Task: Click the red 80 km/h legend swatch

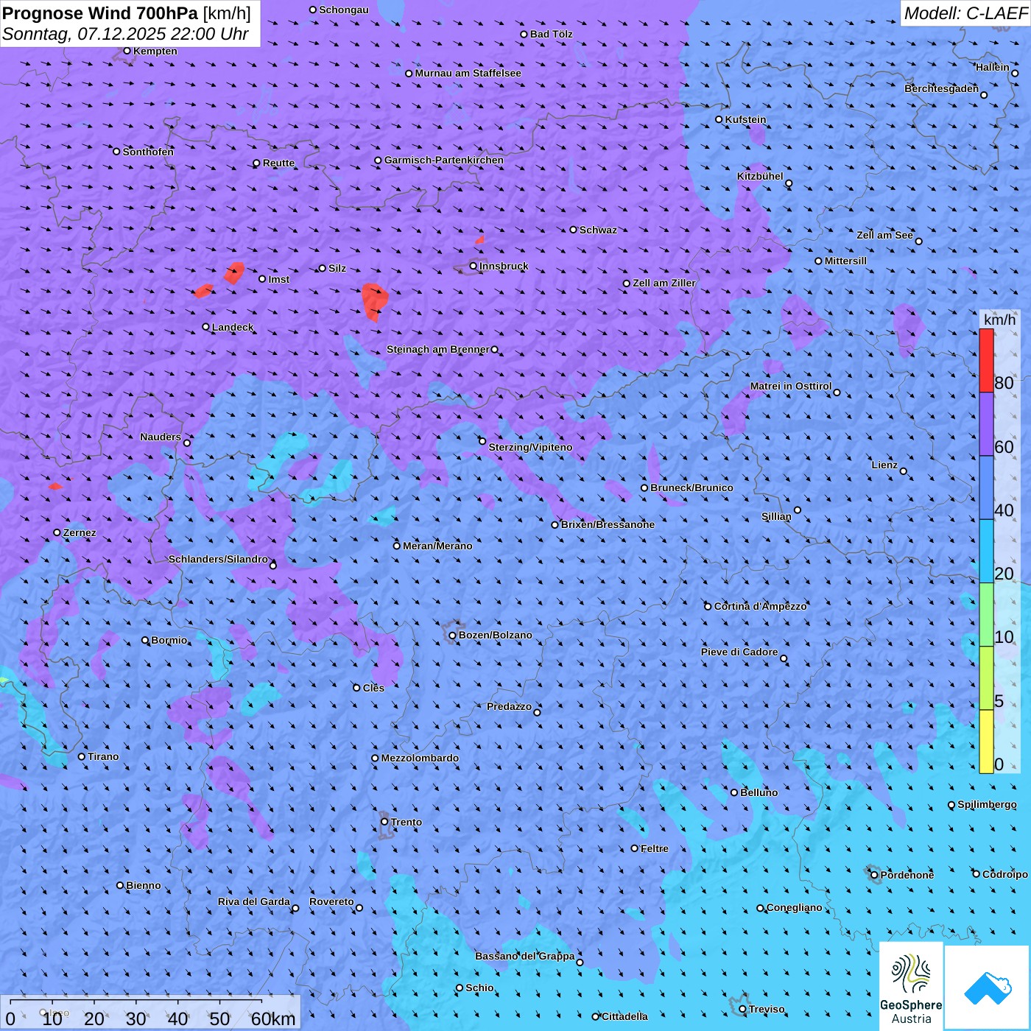Action: coord(986,360)
